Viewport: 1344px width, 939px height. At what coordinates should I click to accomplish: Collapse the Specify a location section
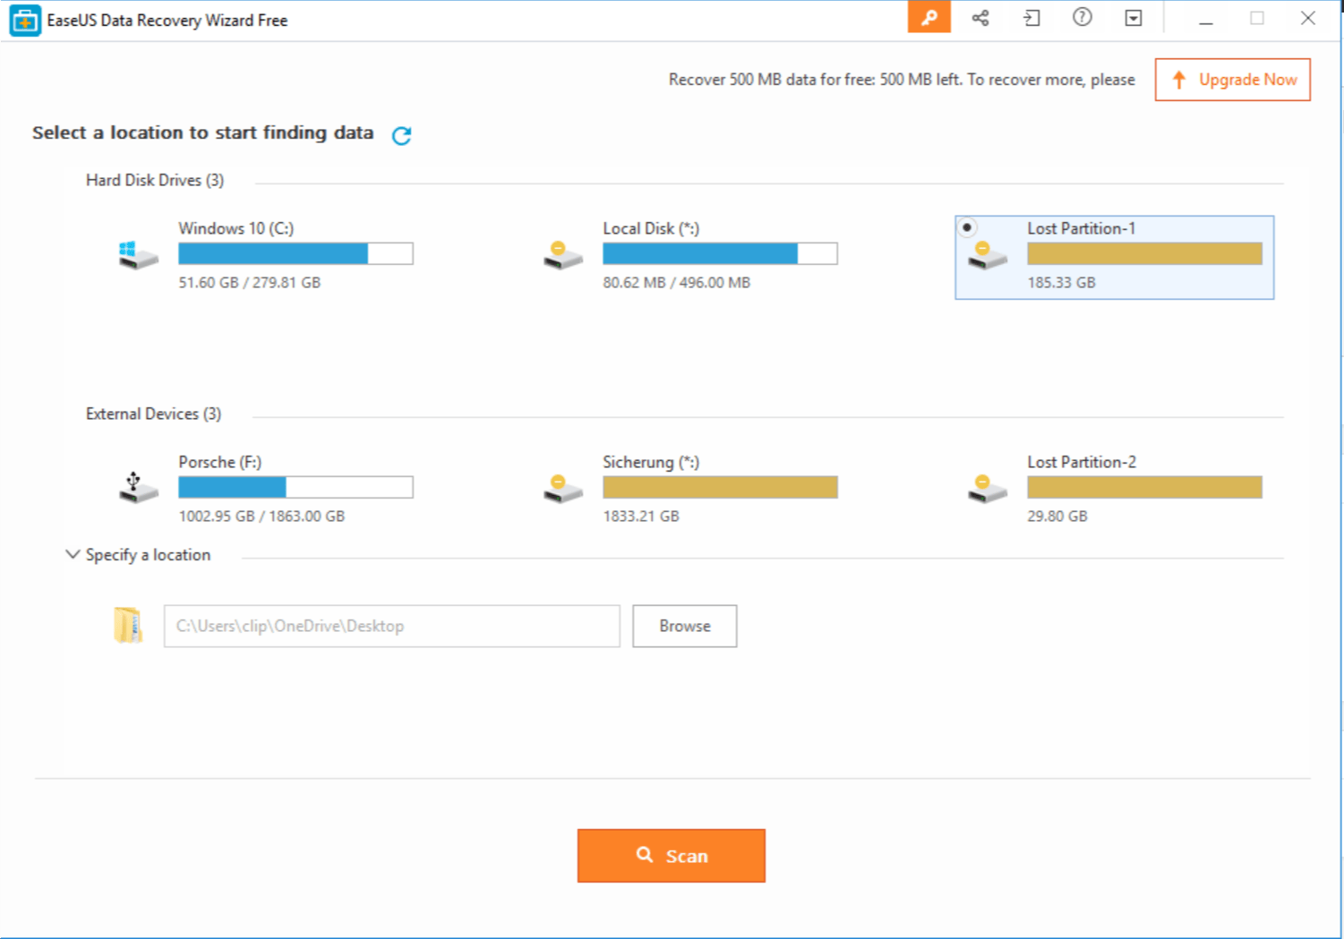(73, 555)
